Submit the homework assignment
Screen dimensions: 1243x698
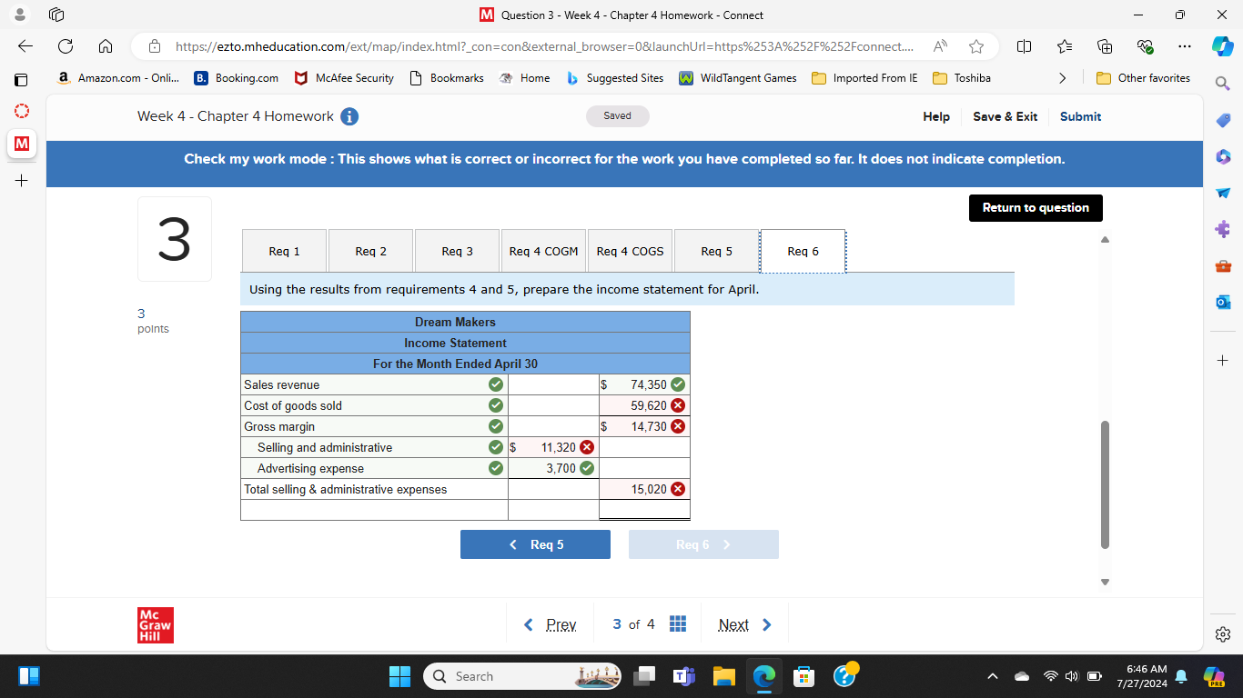(x=1080, y=116)
